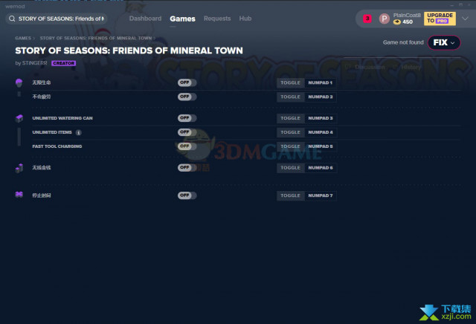This screenshot has width=476, height=324.
Task: Click the info icon next to Unlimited Items
Action: [x=78, y=132]
